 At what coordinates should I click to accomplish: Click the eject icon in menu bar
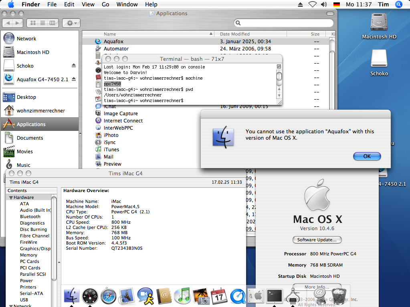(301, 4)
